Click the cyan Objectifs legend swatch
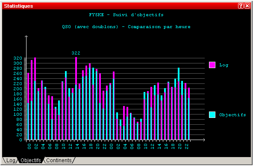 (x=212, y=115)
